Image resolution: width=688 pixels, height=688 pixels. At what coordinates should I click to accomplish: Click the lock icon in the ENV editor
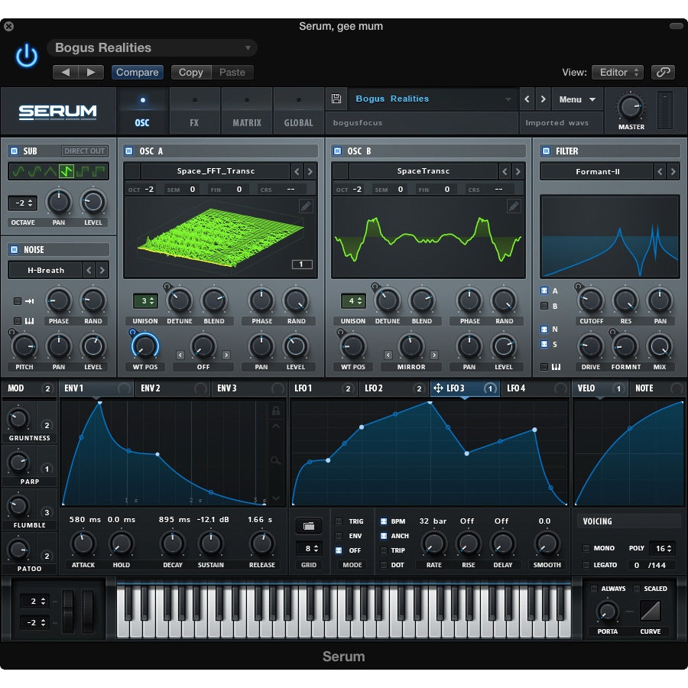click(275, 411)
